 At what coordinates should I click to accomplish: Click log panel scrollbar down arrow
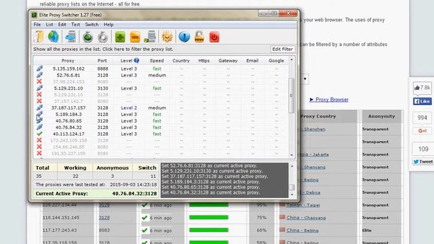click(x=292, y=195)
